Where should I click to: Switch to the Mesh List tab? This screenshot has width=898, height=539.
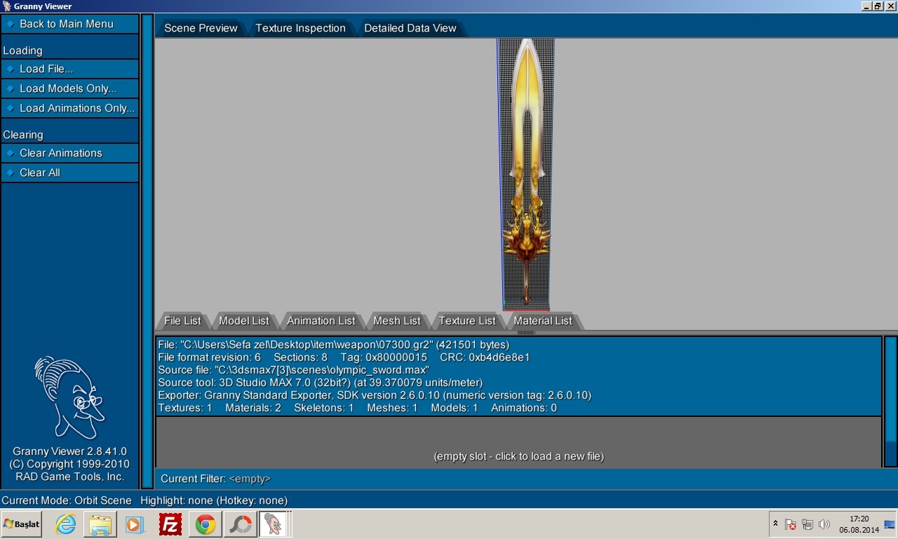click(x=396, y=321)
